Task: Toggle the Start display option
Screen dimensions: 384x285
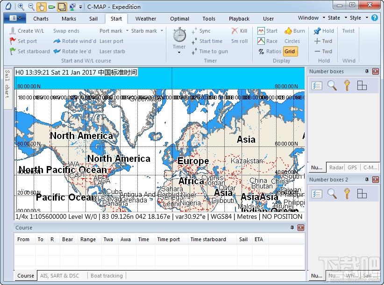Action: (267, 31)
